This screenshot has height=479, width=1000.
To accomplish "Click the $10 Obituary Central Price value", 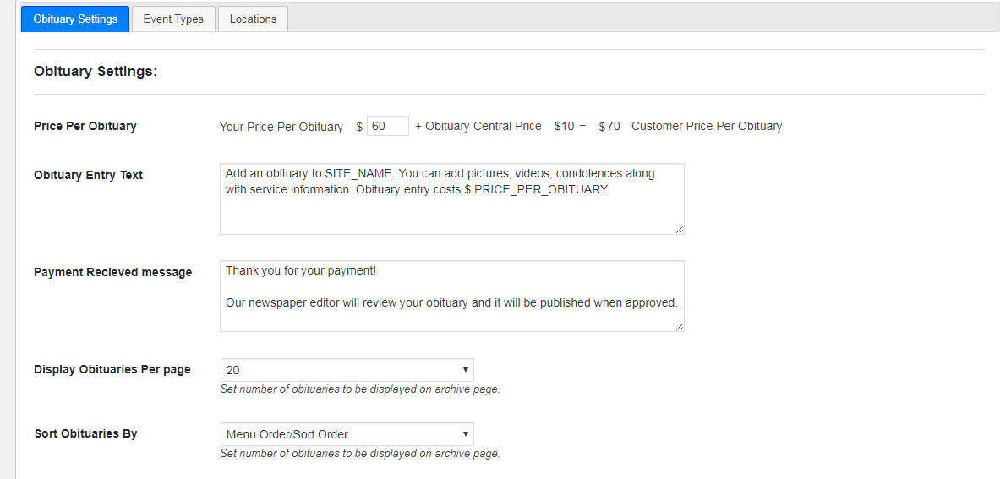I will pyautogui.click(x=564, y=126).
